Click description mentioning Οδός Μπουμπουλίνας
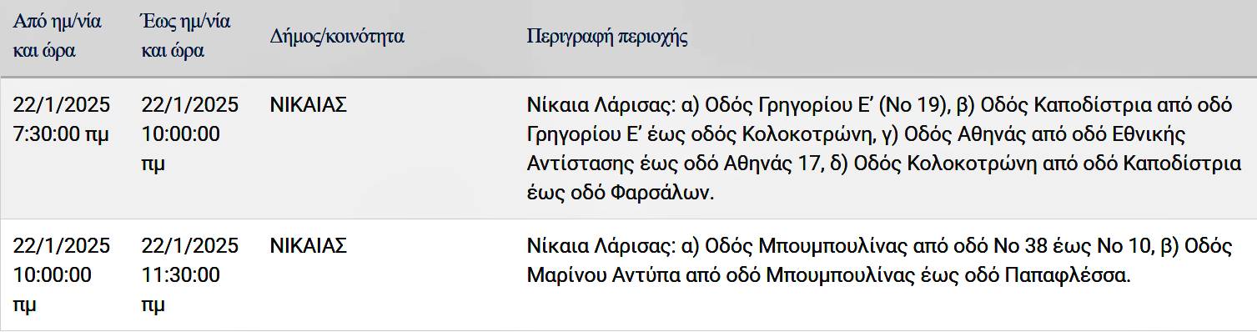Screen dimensions: 1257x332 tap(880, 260)
